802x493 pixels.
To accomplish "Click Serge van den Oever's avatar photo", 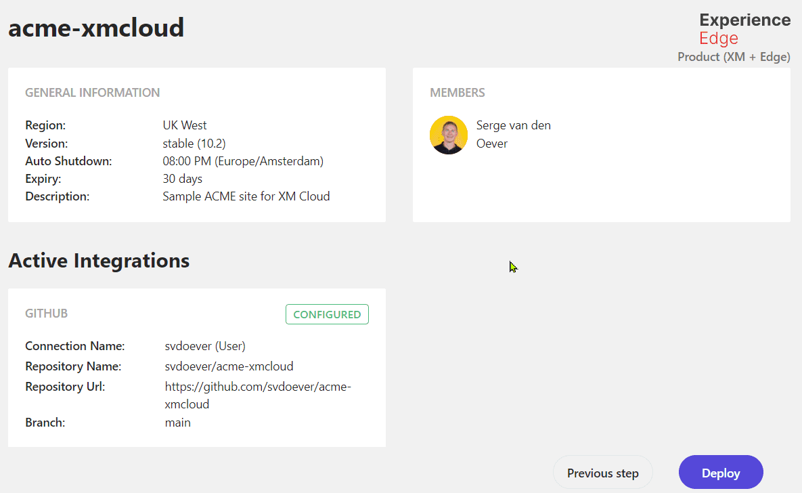I will click(449, 135).
